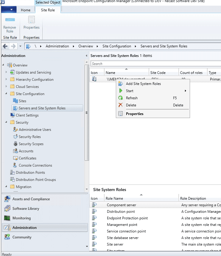Collapse the Security tree node

[x=7, y=122]
